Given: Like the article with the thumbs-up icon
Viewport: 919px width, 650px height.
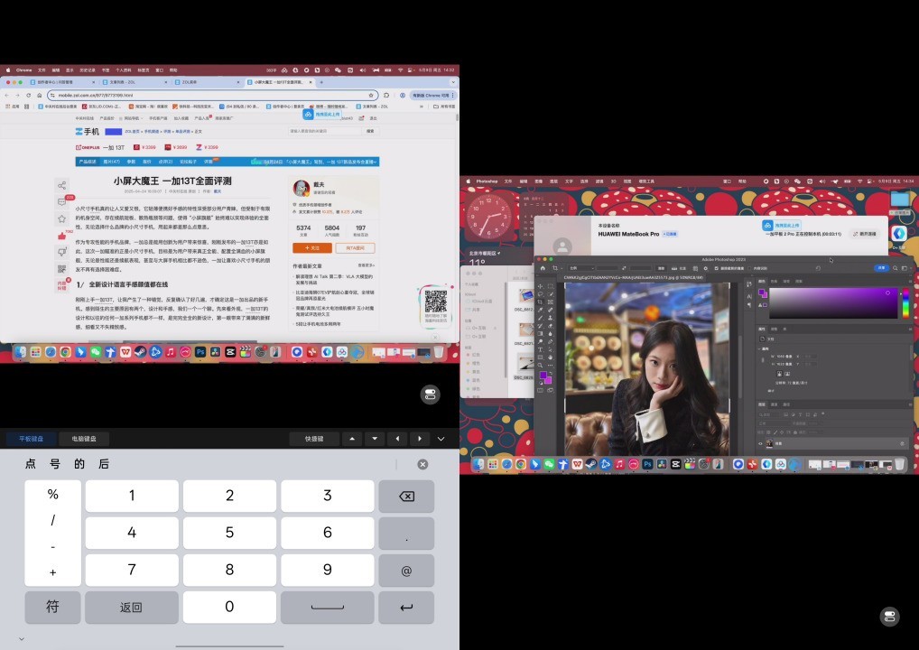Looking at the screenshot, I should pyautogui.click(x=61, y=236).
